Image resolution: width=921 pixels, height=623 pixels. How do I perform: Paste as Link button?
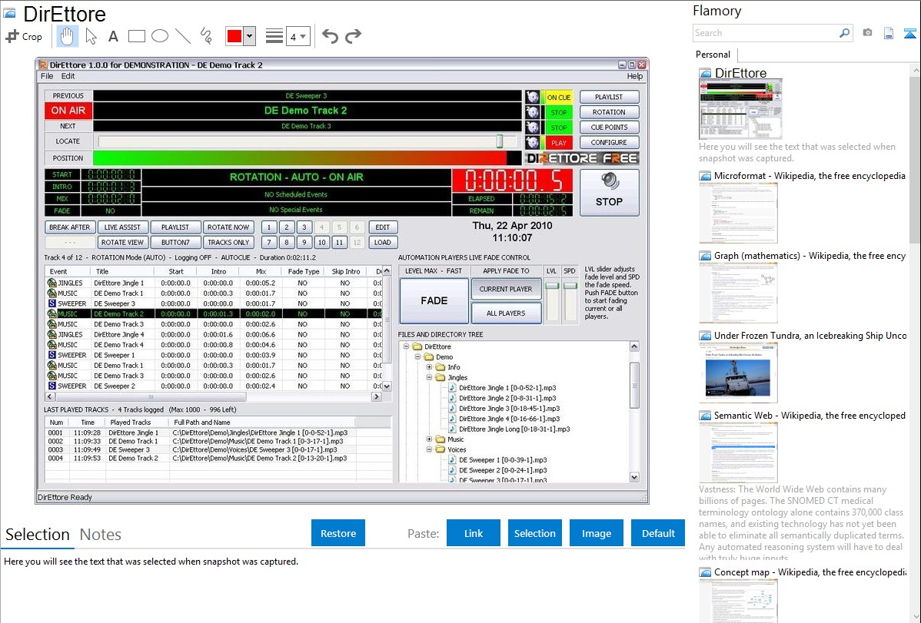pyautogui.click(x=474, y=533)
